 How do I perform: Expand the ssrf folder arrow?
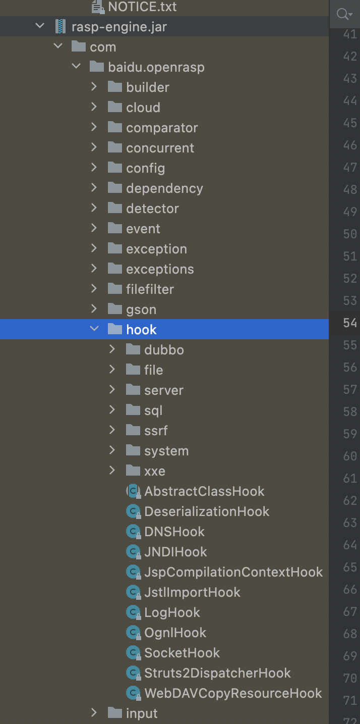tap(112, 430)
